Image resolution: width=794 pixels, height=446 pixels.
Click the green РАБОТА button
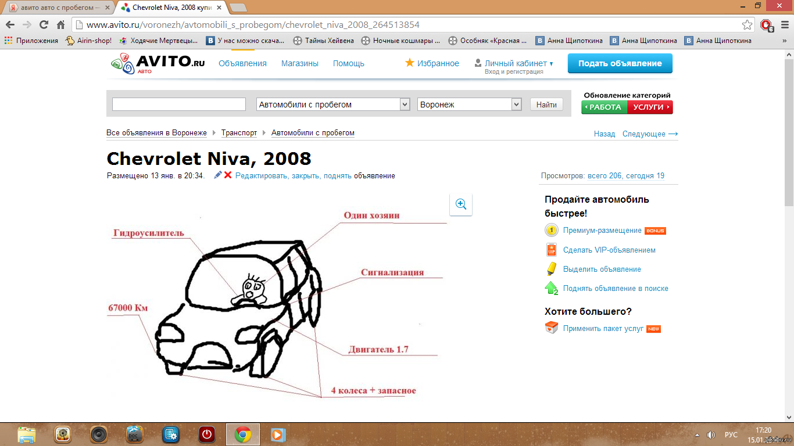coord(605,107)
